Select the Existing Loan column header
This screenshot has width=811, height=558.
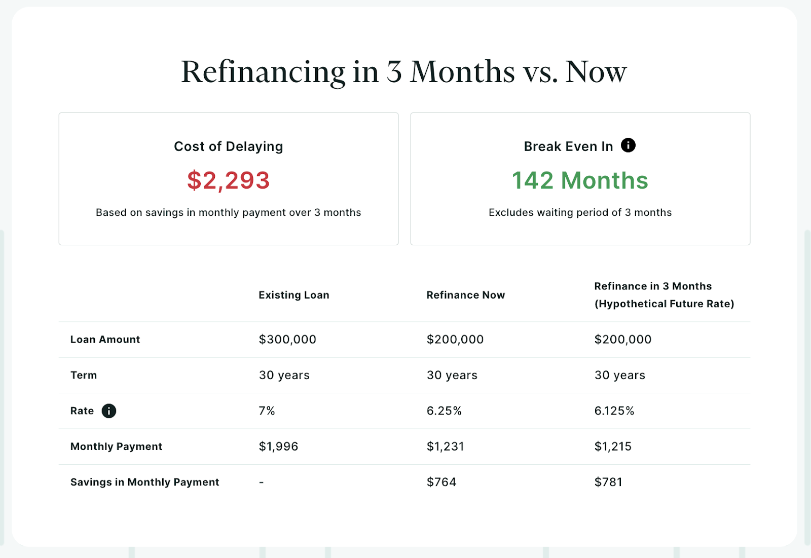294,295
